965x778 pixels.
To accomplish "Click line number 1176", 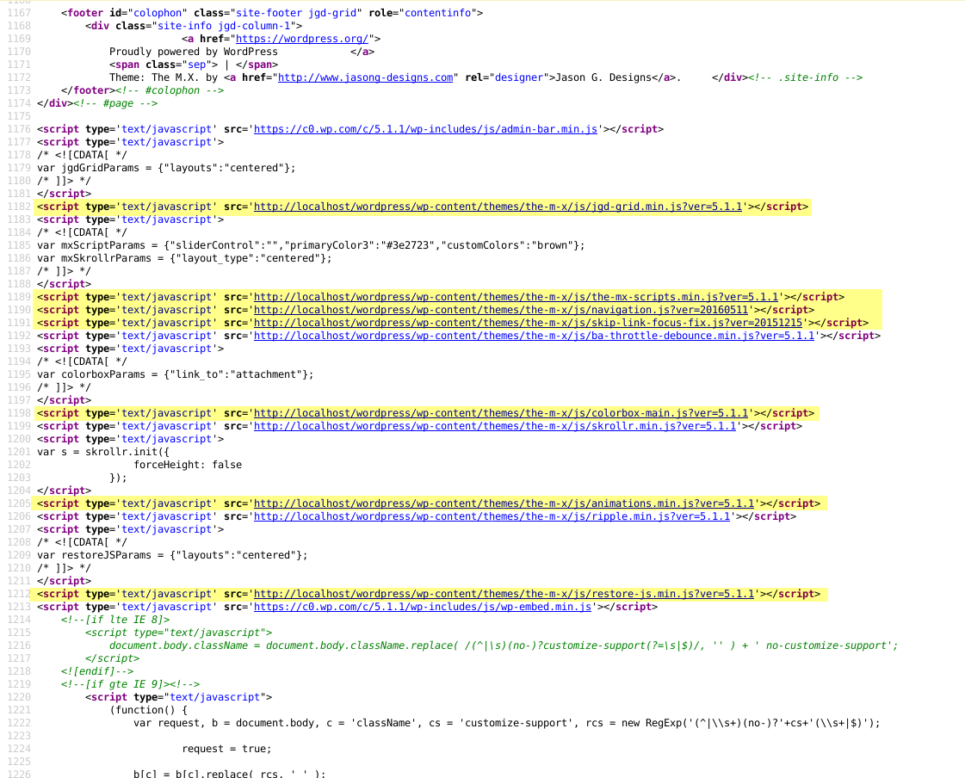I will 19,129.
